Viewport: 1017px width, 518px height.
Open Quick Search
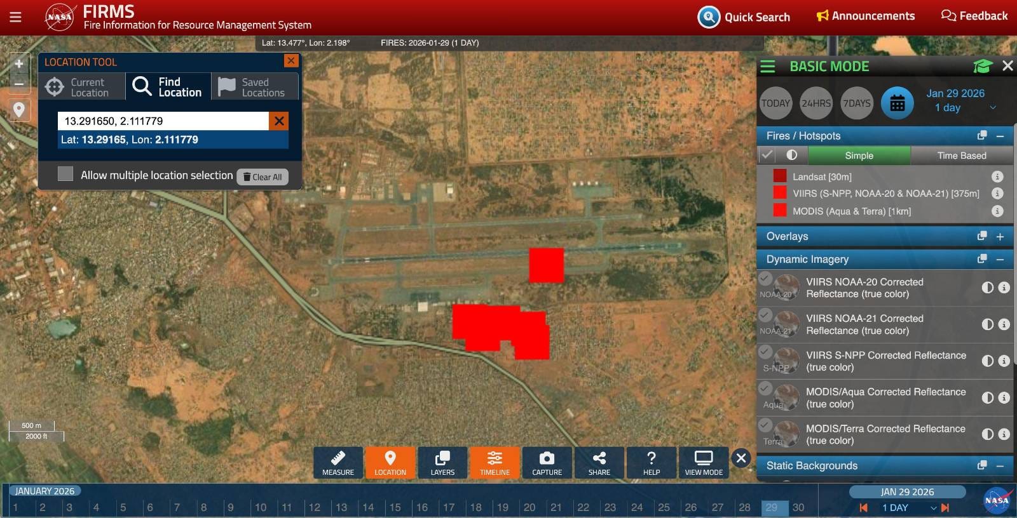coord(744,17)
